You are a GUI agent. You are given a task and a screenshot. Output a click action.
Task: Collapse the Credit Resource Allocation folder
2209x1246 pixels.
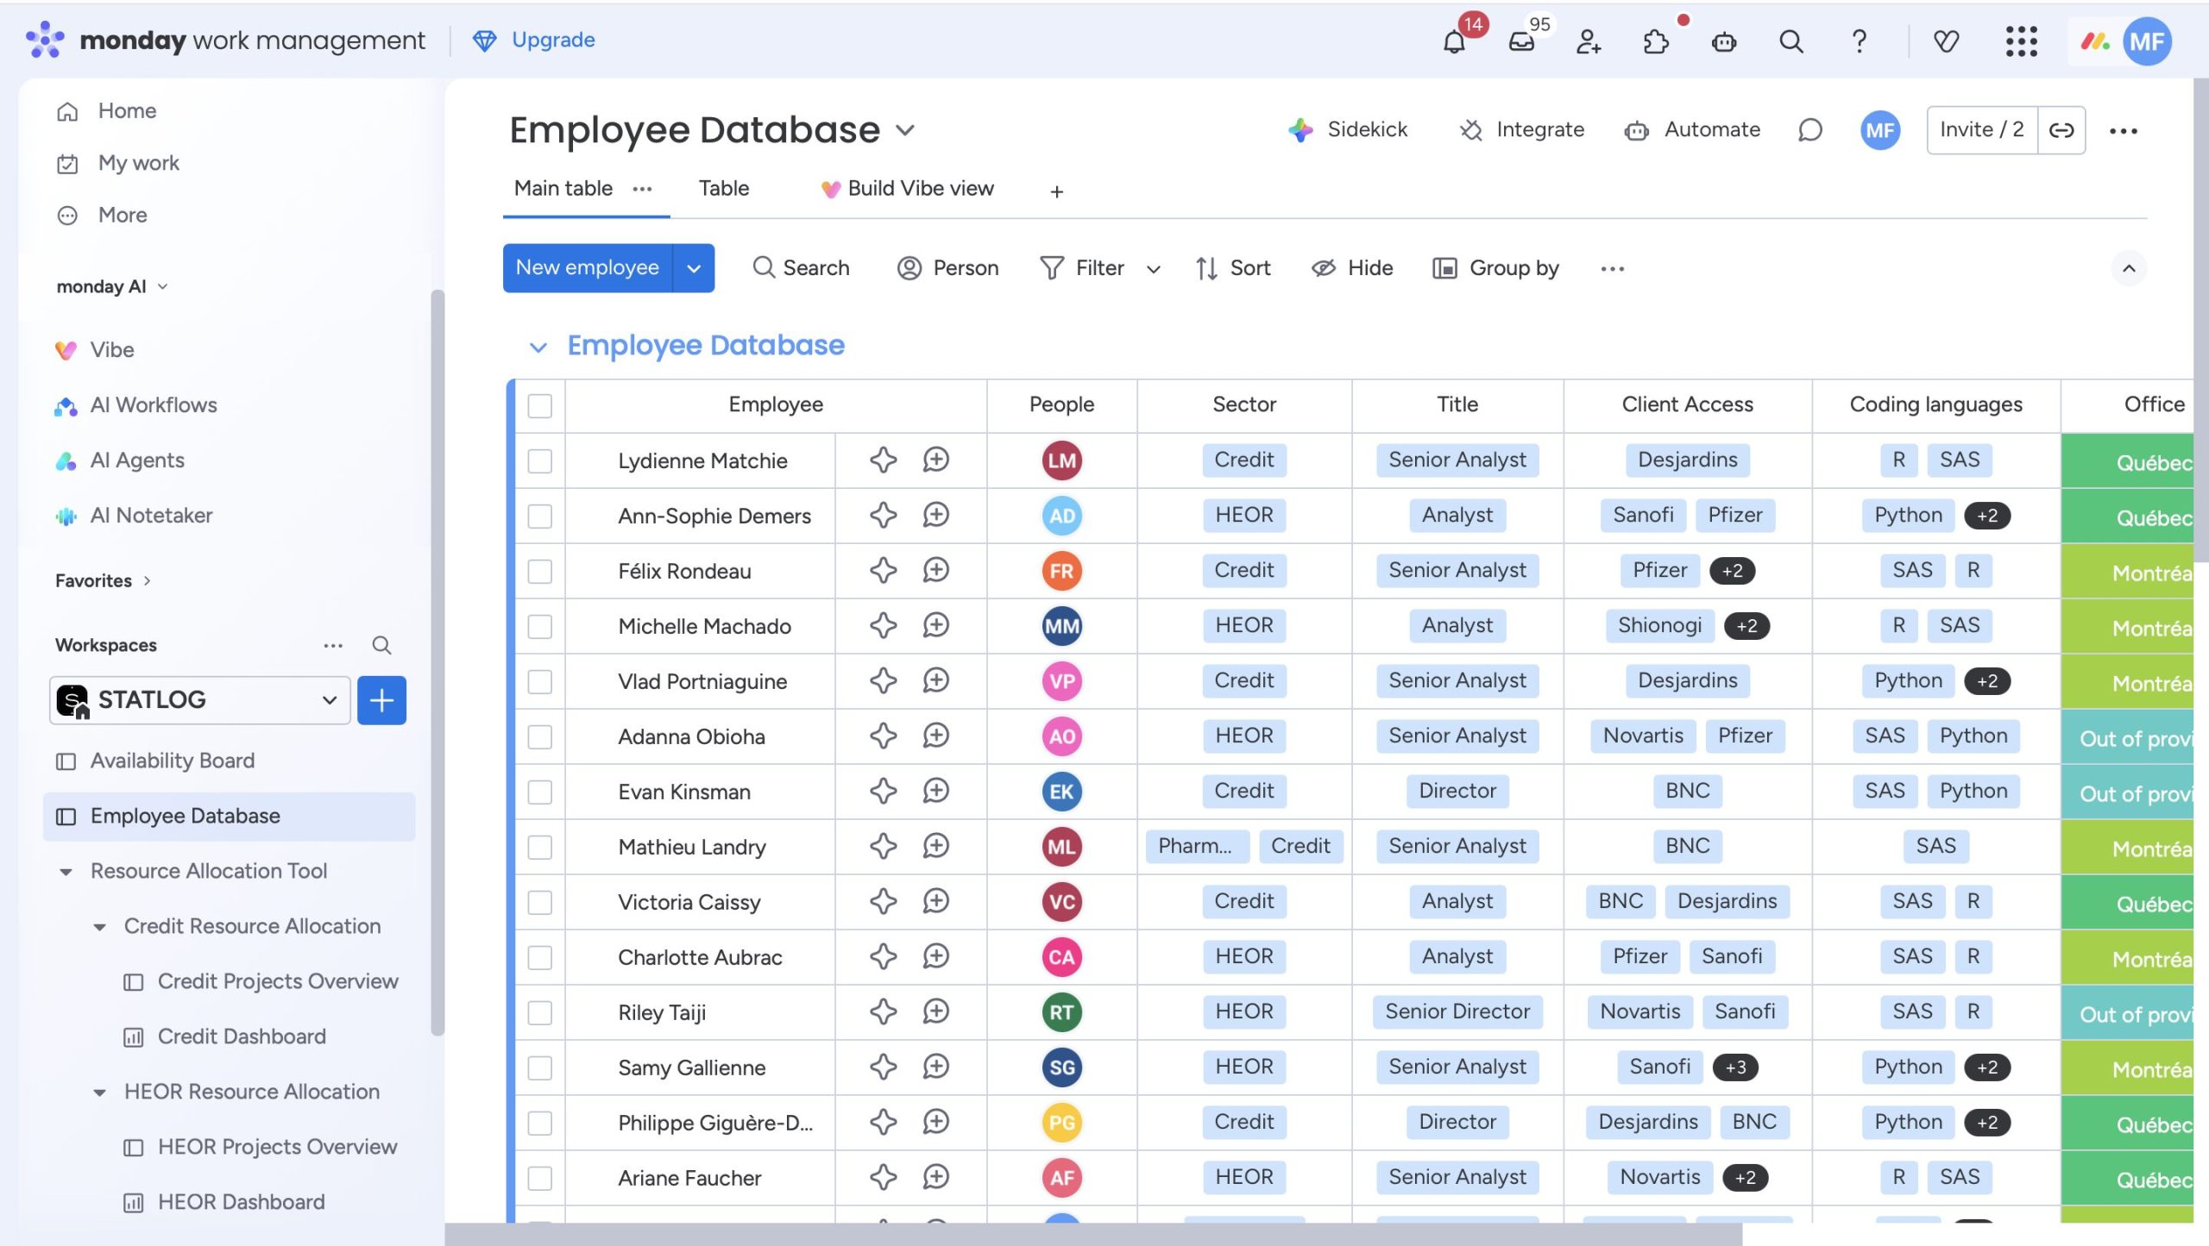click(x=99, y=927)
